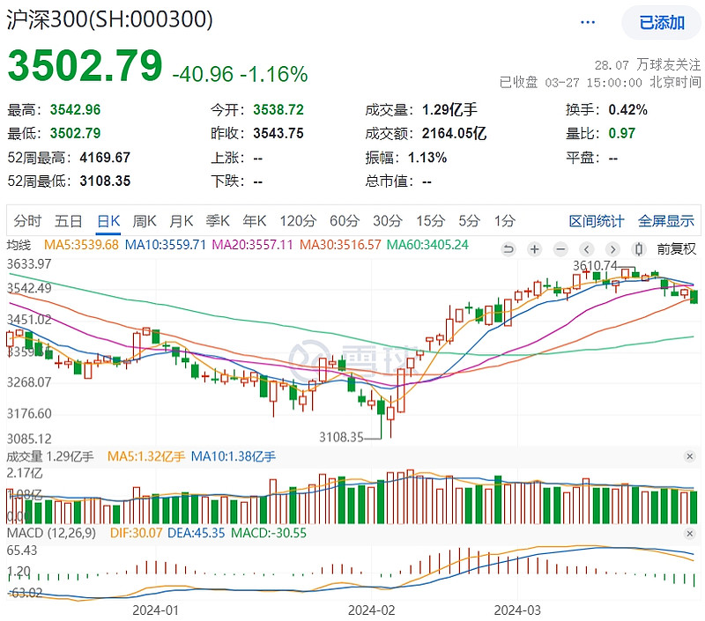Click the 52周最高 value 4169.67
705x621 pixels.
[x=105, y=158]
